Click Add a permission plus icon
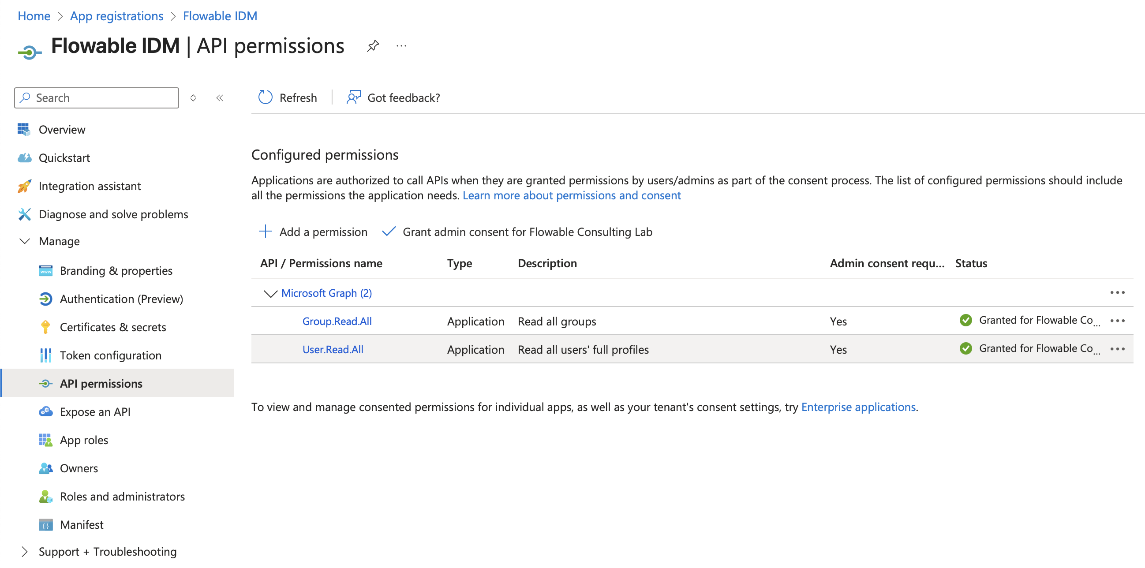The height and width of the screenshot is (568, 1145). pyautogui.click(x=266, y=232)
